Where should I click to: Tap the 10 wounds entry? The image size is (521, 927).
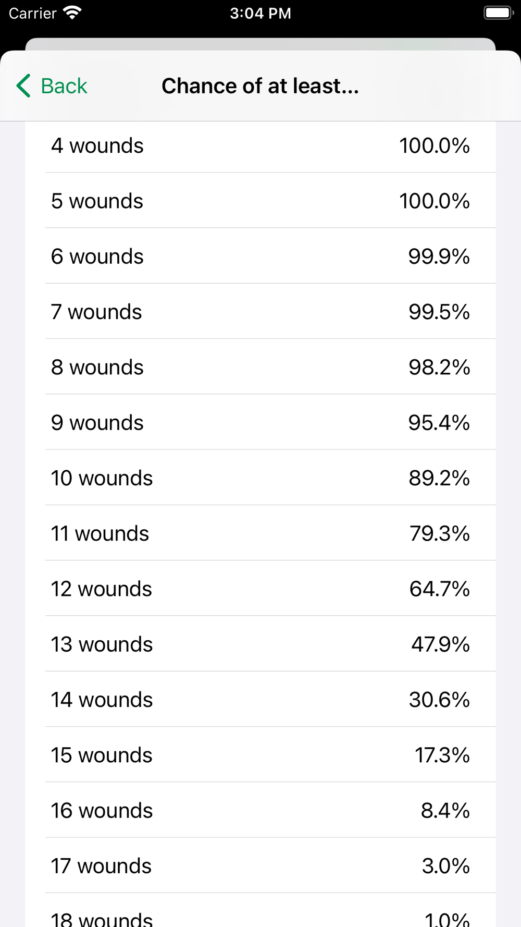pos(260,478)
